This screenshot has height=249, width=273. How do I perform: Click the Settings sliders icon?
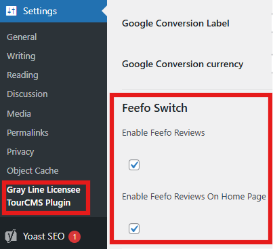(x=12, y=11)
